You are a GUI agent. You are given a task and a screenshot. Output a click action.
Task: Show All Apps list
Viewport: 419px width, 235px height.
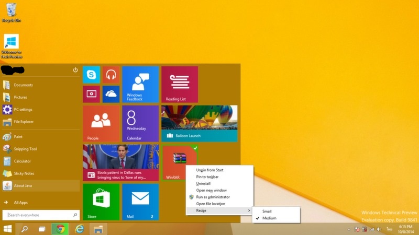(x=41, y=203)
